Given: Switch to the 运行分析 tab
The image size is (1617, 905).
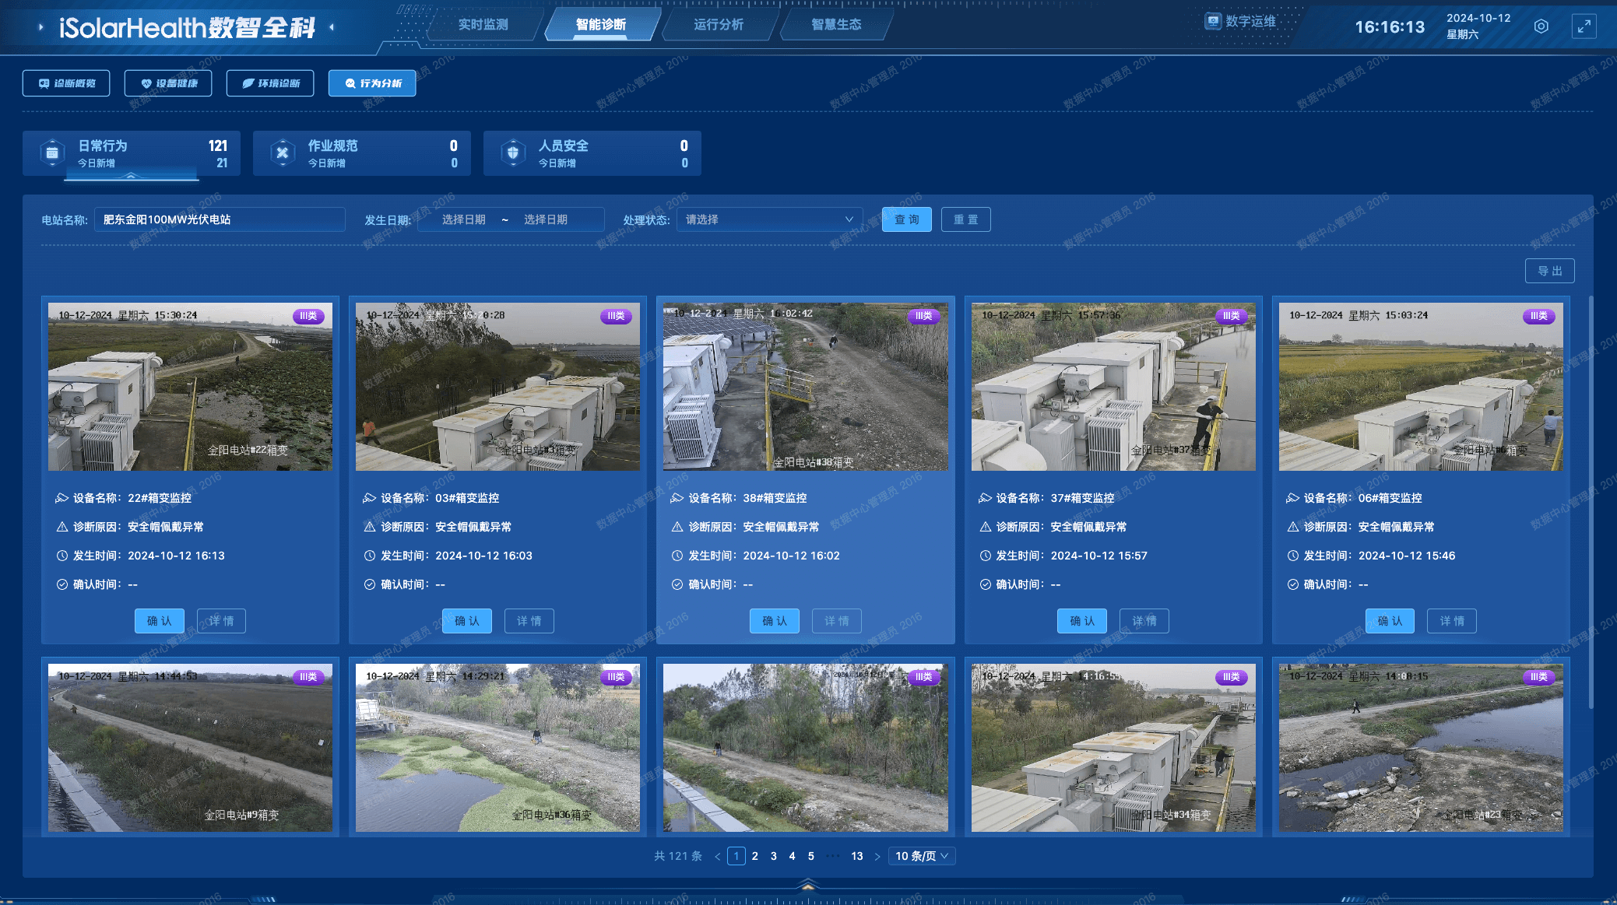Looking at the screenshot, I should click(x=718, y=24).
